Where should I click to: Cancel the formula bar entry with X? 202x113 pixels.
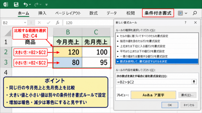(x=39, y=23)
